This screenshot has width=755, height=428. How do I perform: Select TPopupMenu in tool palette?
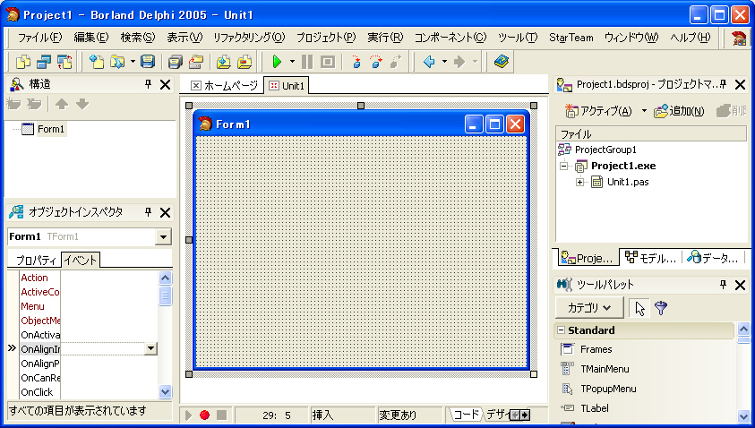click(x=608, y=389)
